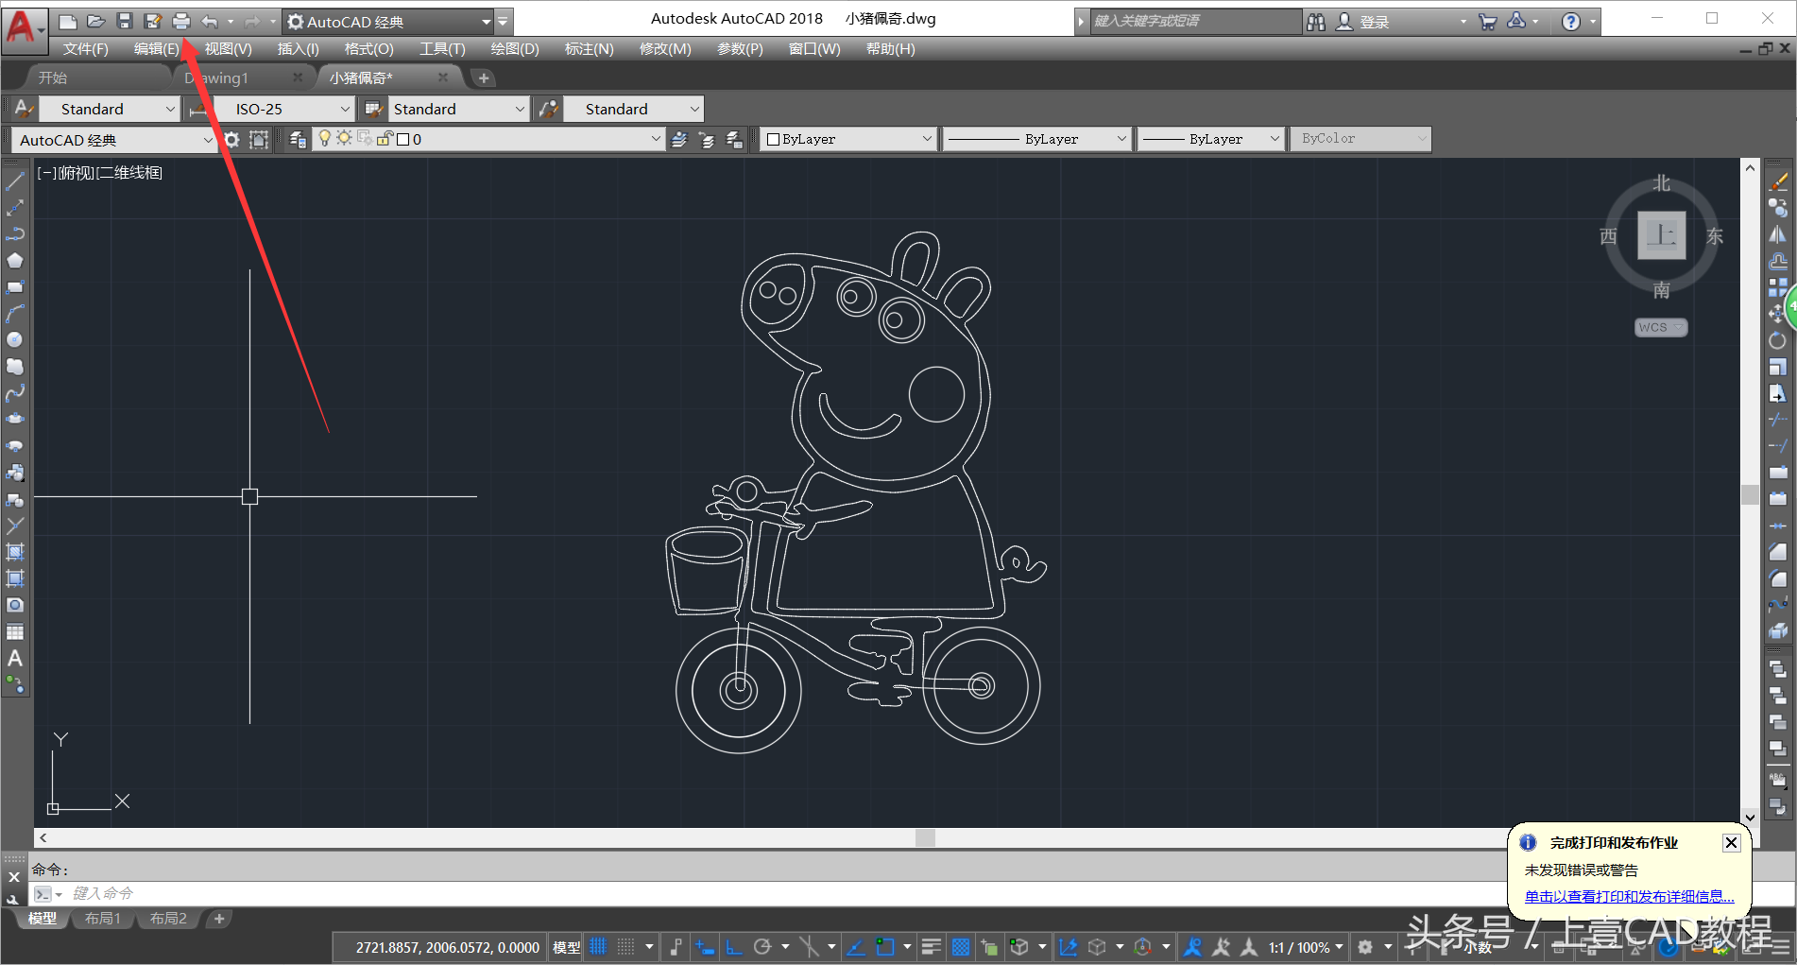Toggle polar tracking in status bar

click(763, 946)
